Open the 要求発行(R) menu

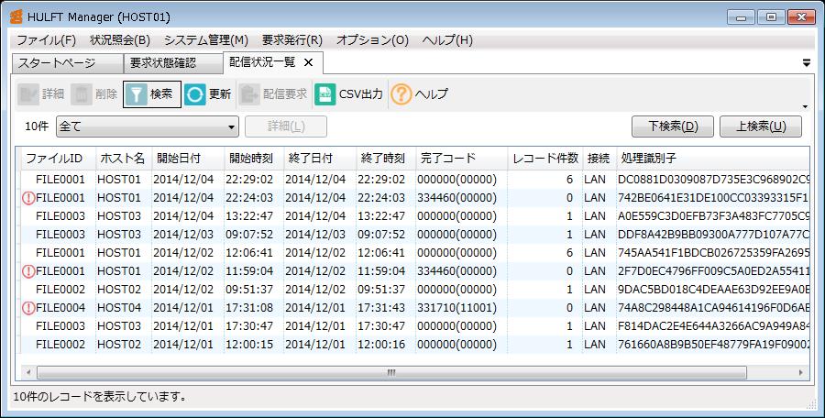[292, 40]
